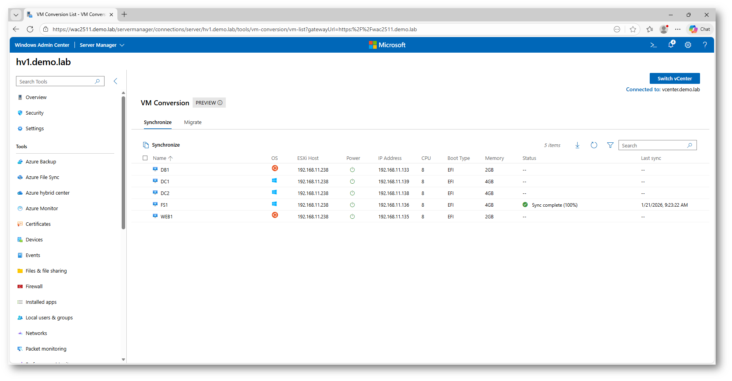
Task: Expand the Server Manager dropdown
Action: tap(102, 45)
